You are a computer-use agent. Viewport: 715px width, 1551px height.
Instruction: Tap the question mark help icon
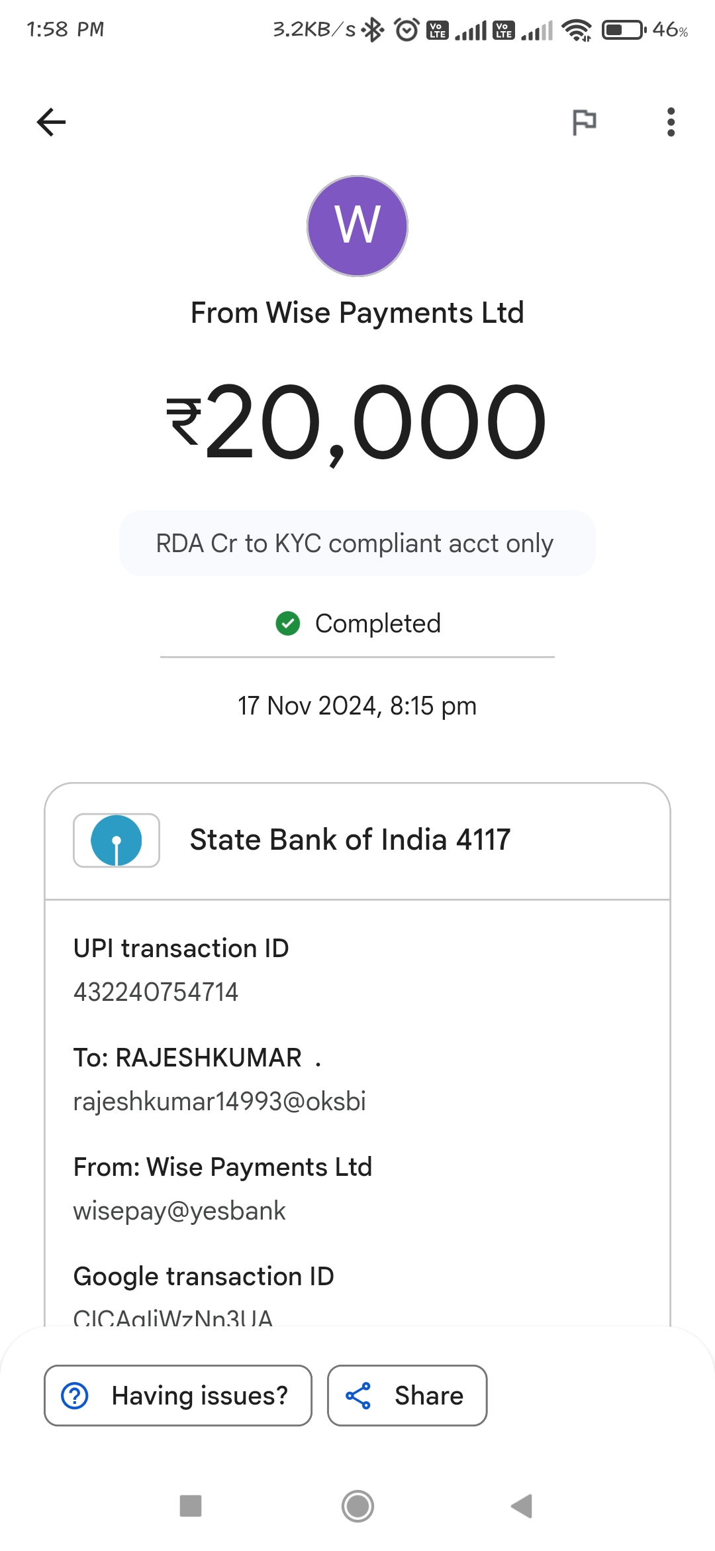pos(75,1395)
